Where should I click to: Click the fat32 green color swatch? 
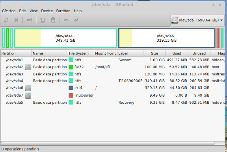coord(71,67)
